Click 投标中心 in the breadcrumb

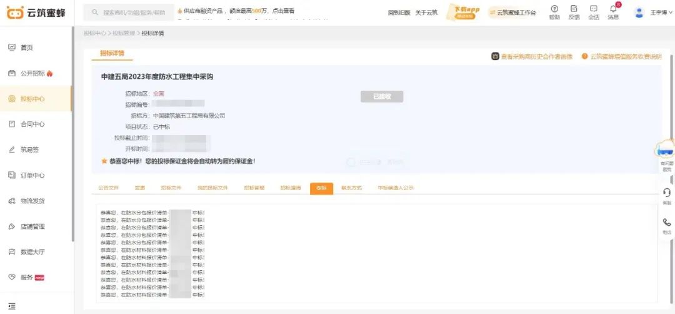(95, 33)
